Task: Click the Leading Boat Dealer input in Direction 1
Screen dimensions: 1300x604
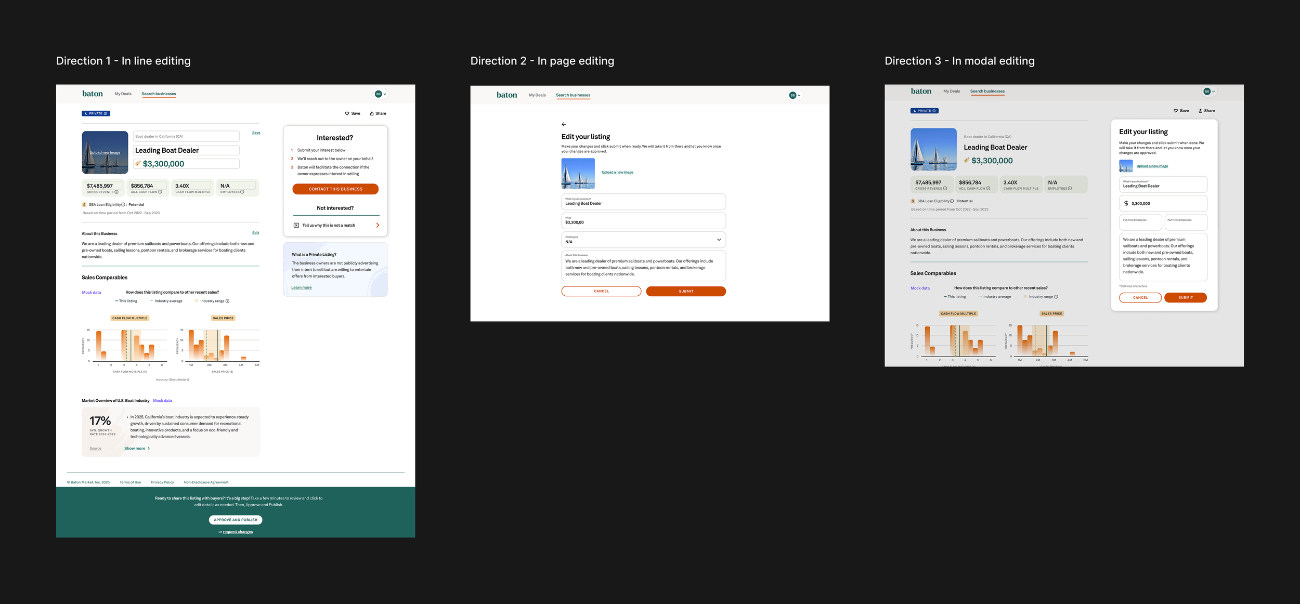Action: (186, 150)
